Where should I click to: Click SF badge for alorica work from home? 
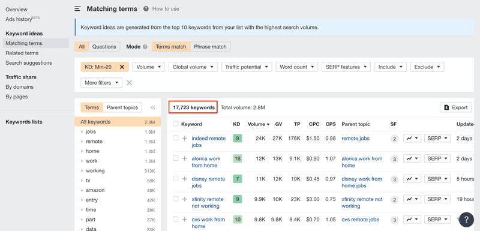[x=395, y=159]
